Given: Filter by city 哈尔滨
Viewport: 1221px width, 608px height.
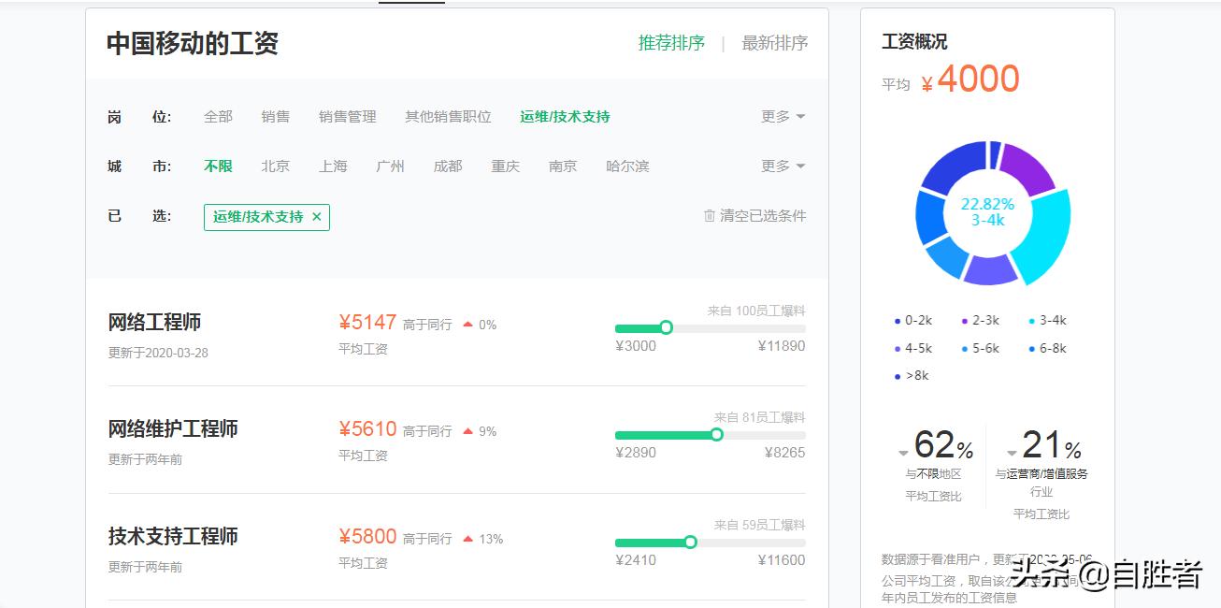Looking at the screenshot, I should pyautogui.click(x=627, y=166).
